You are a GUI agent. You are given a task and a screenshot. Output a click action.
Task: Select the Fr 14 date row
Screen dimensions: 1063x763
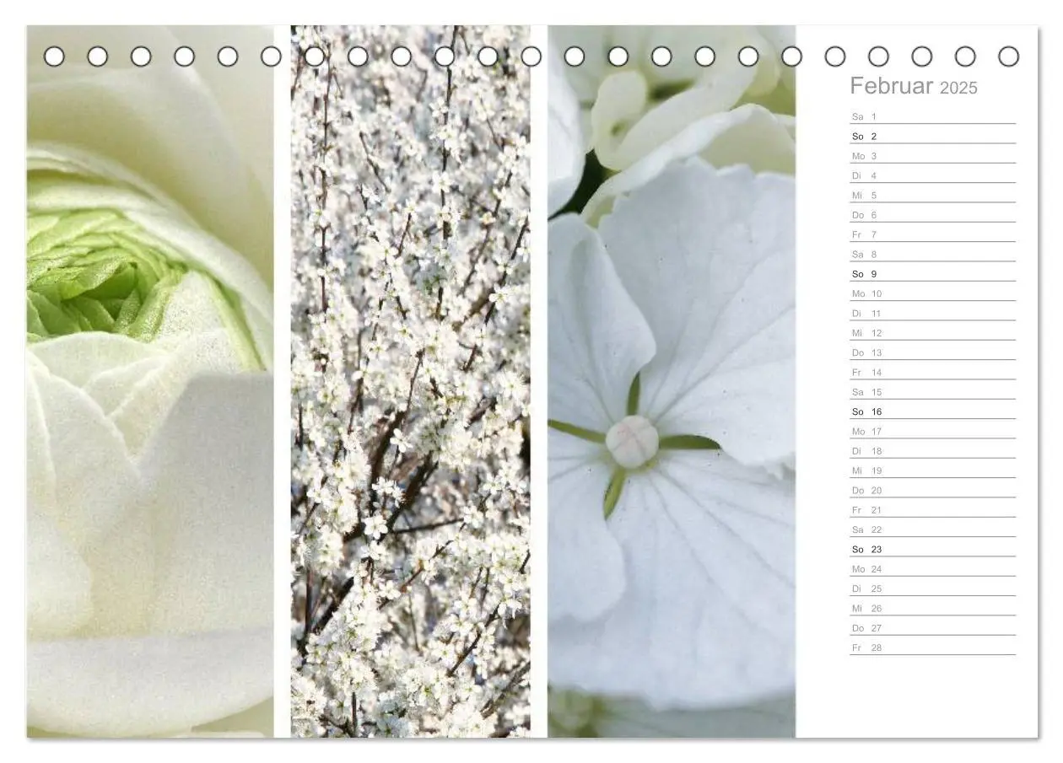(932, 372)
